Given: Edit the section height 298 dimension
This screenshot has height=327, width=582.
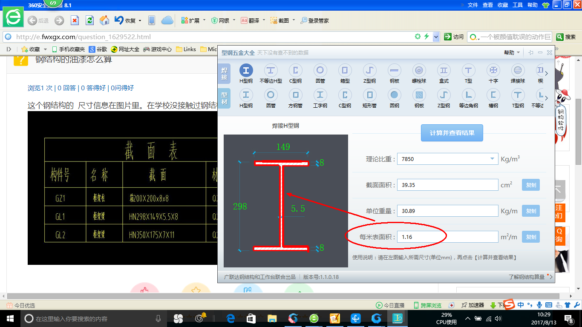Looking at the screenshot, I should click(x=240, y=206).
